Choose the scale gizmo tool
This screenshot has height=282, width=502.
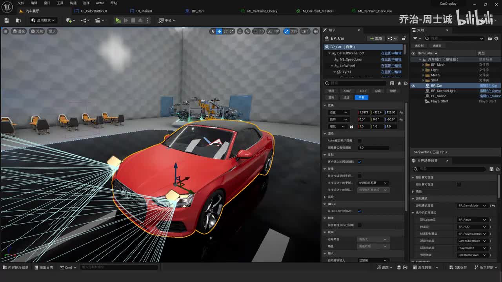[x=232, y=31]
